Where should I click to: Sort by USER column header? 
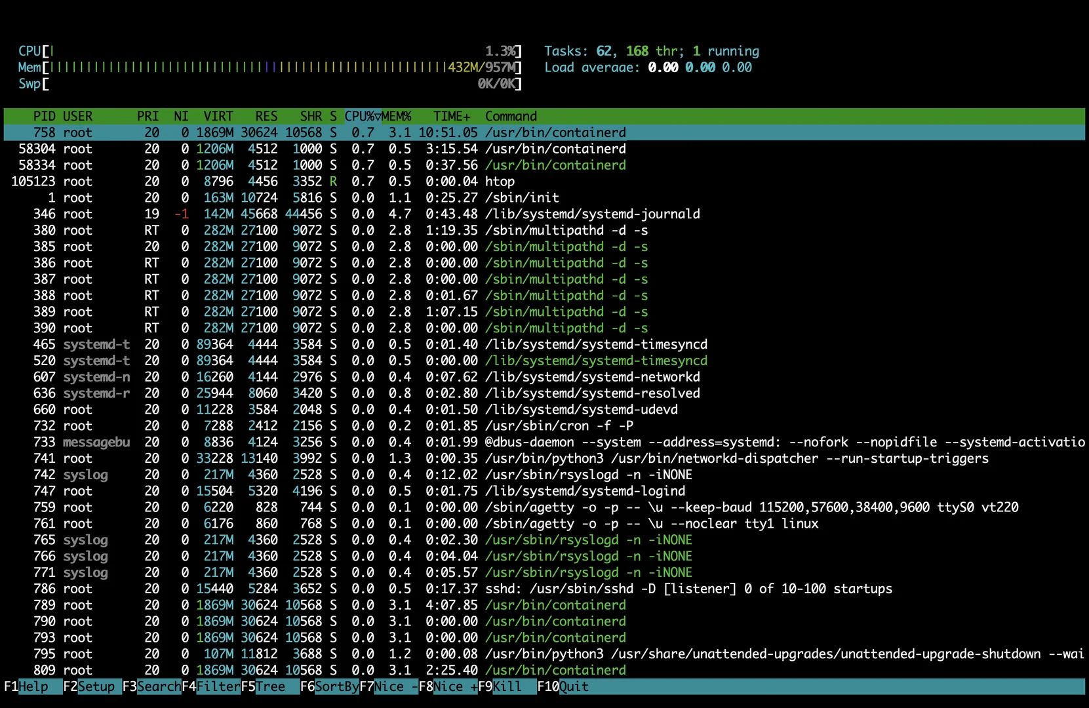[x=77, y=116]
